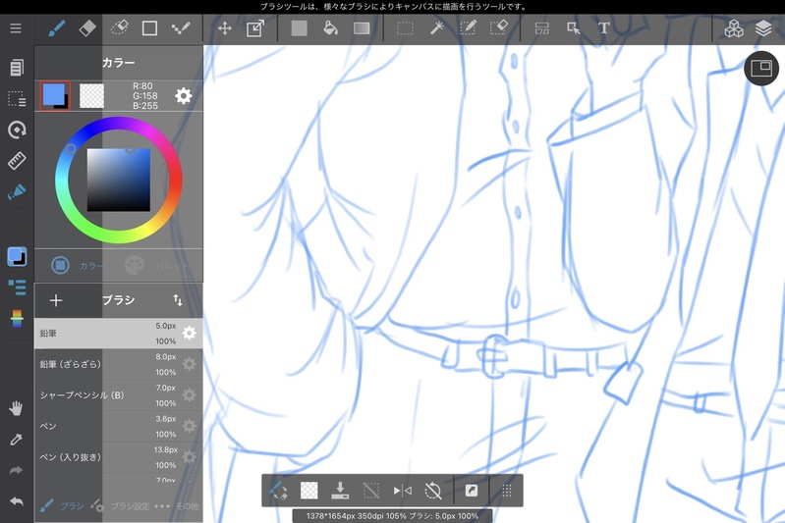Switch to the ブラシ bottom tab

tap(62, 506)
